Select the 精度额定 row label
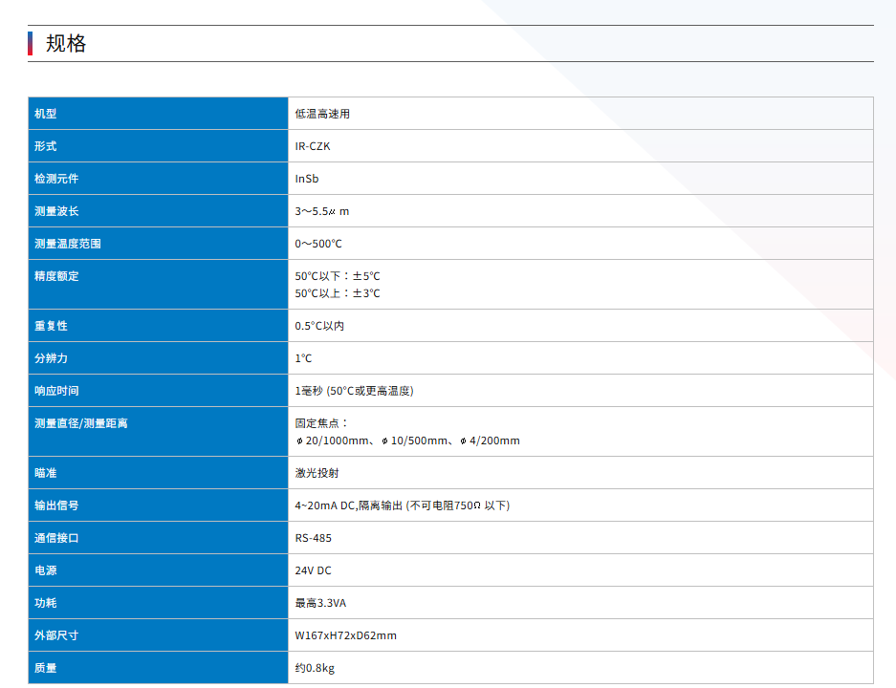 tap(56, 276)
